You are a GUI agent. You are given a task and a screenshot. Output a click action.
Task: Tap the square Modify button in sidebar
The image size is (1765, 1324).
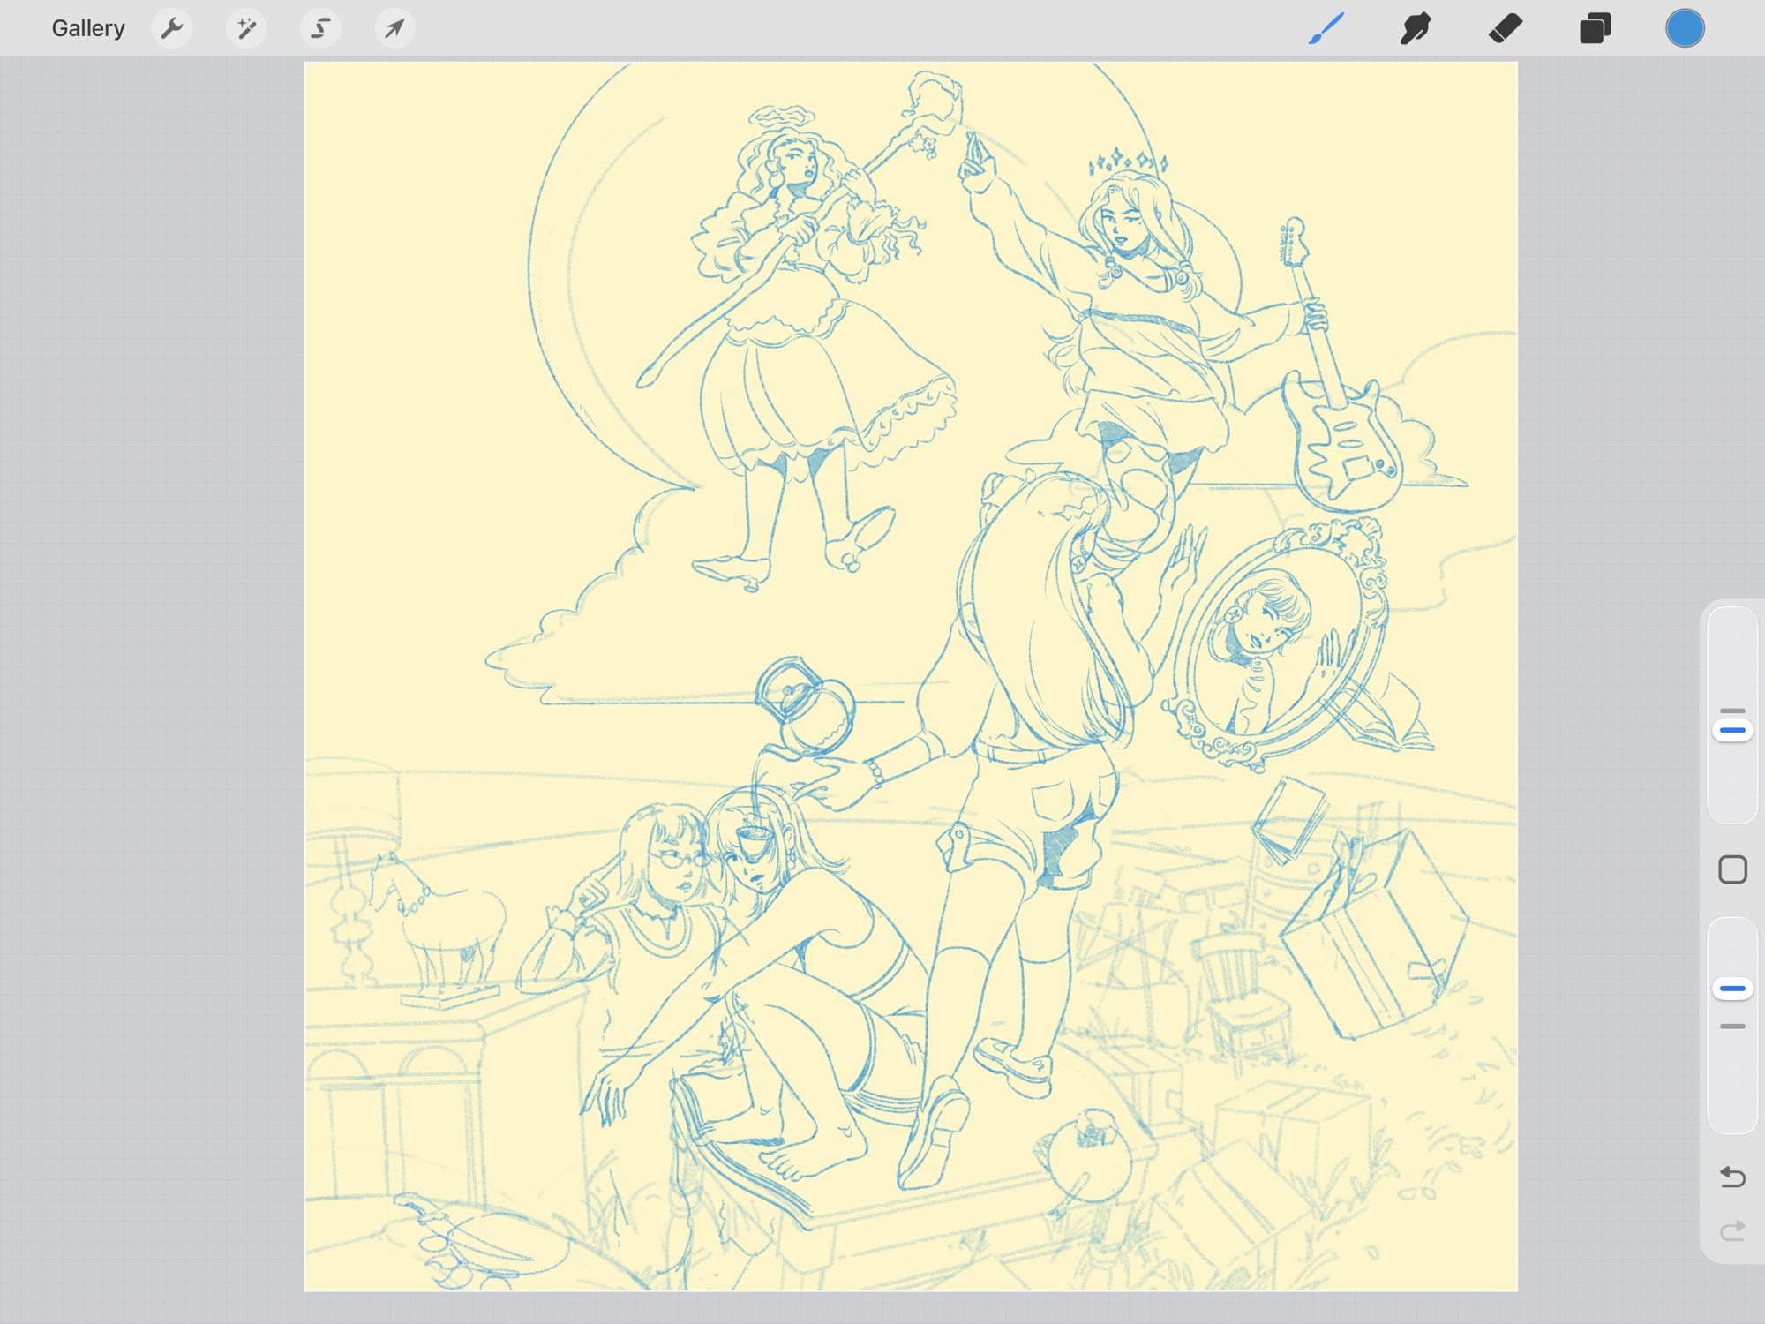[x=1732, y=869]
